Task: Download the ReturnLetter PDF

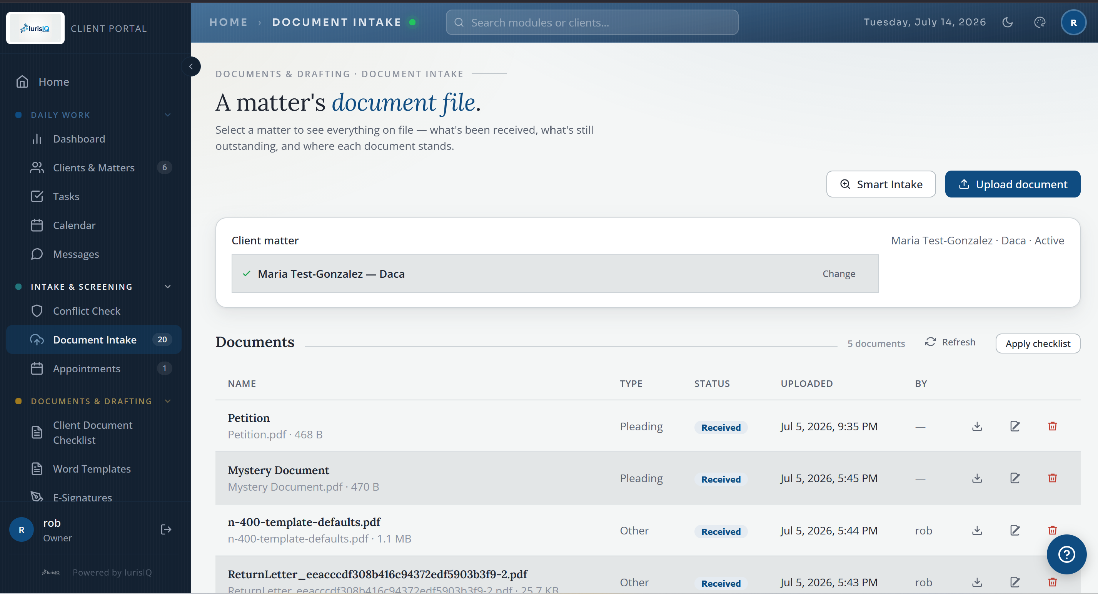Action: point(977,582)
